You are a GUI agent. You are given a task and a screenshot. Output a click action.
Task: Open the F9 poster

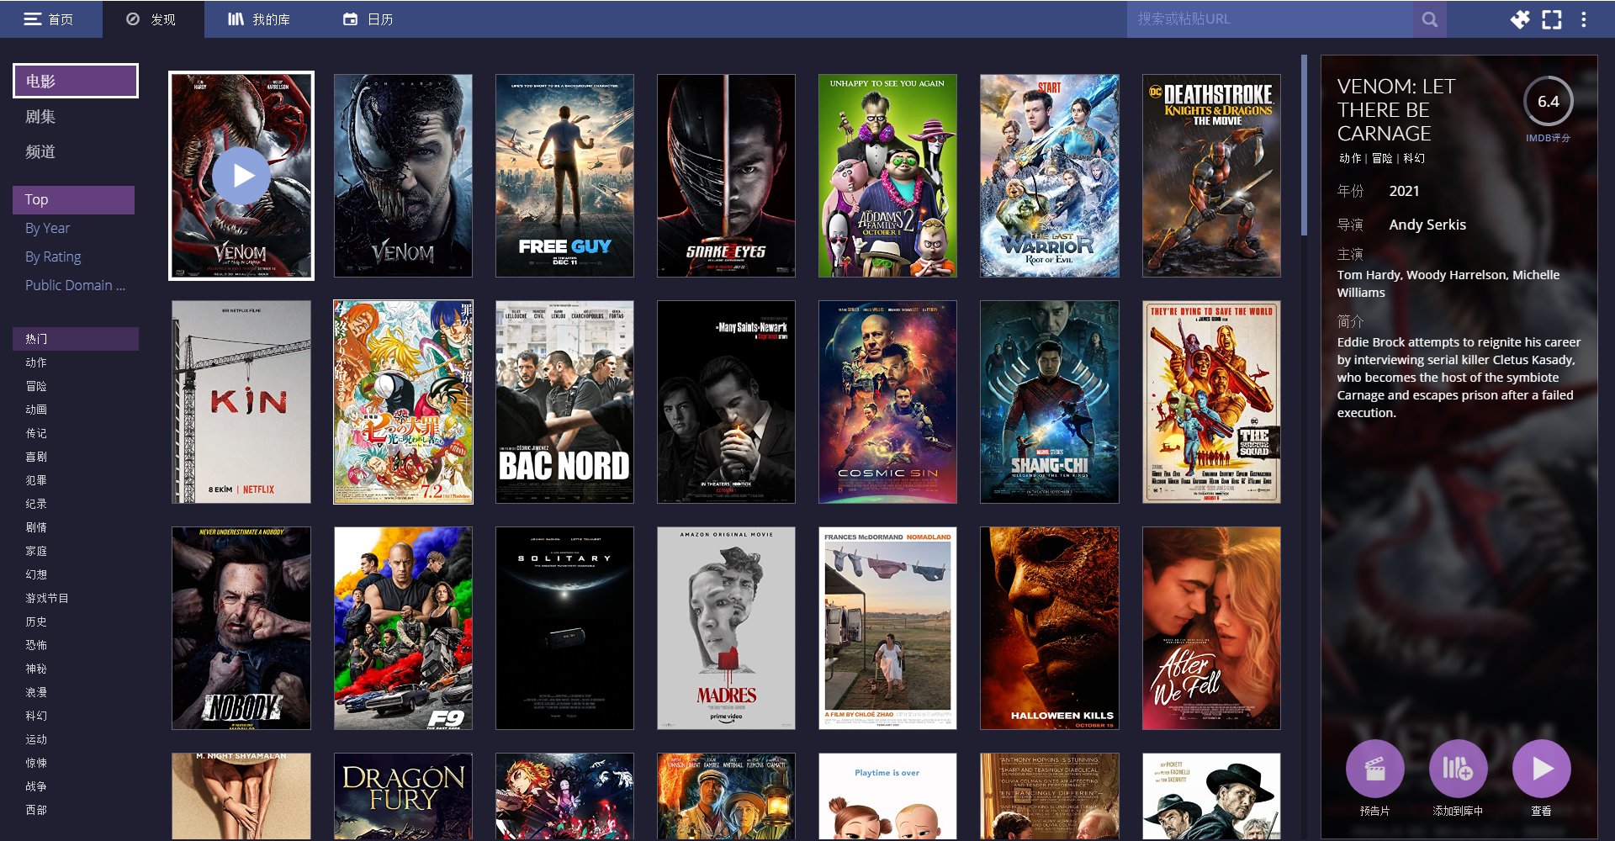[403, 628]
